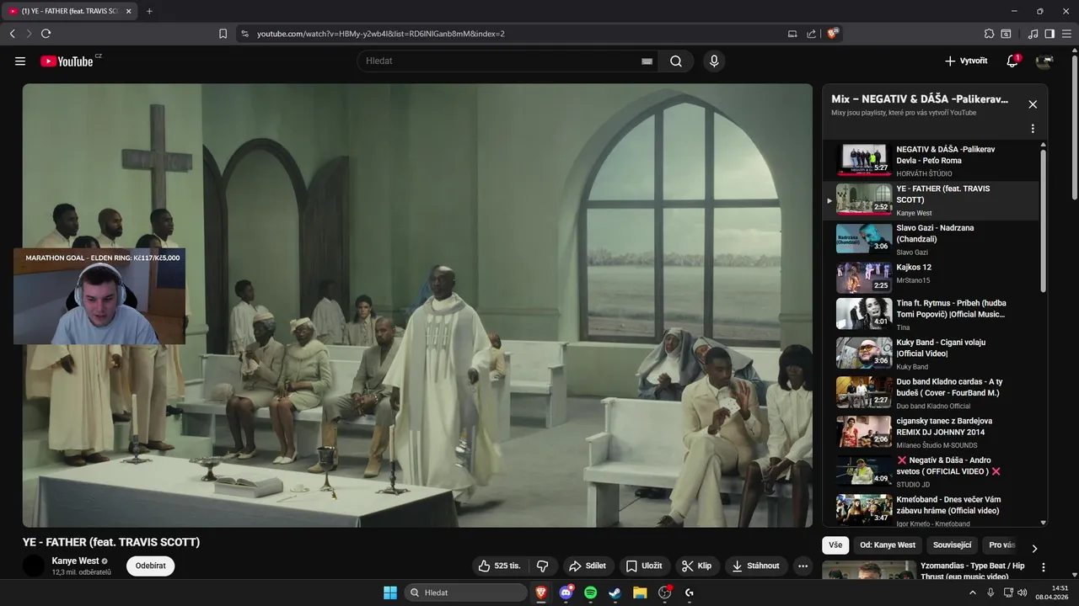Open Spotify from the taskbar
This screenshot has width=1079, height=606.
tap(590, 593)
